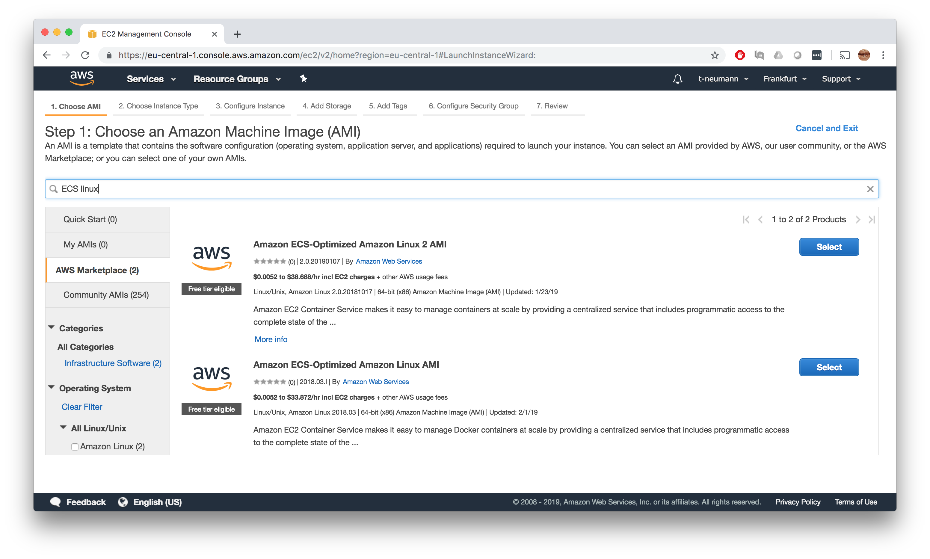Switch to Choose Instance Type step

[158, 106]
